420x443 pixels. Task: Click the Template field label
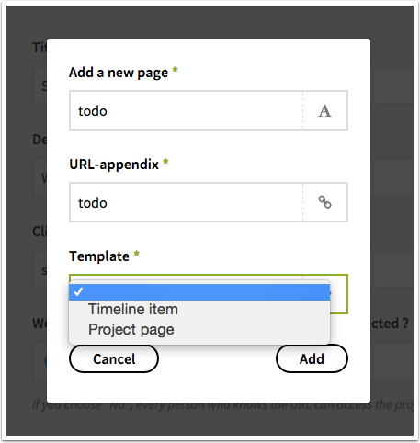(x=99, y=256)
